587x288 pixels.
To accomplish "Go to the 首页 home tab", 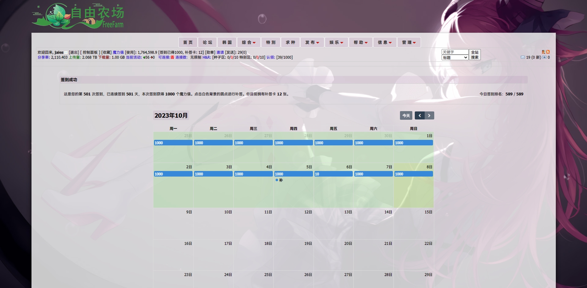I will pyautogui.click(x=188, y=42).
